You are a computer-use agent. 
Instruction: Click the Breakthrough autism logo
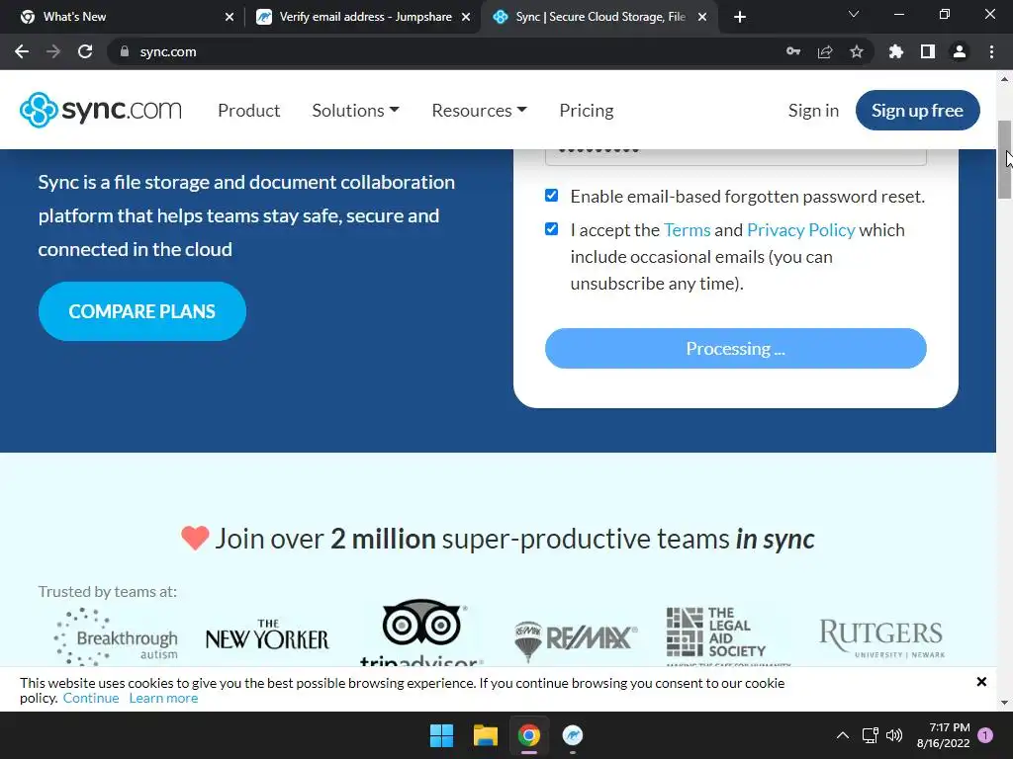pyautogui.click(x=116, y=637)
